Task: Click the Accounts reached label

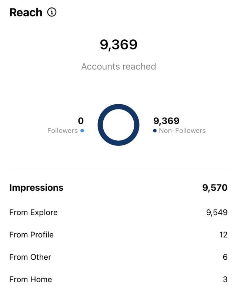Action: point(118,66)
